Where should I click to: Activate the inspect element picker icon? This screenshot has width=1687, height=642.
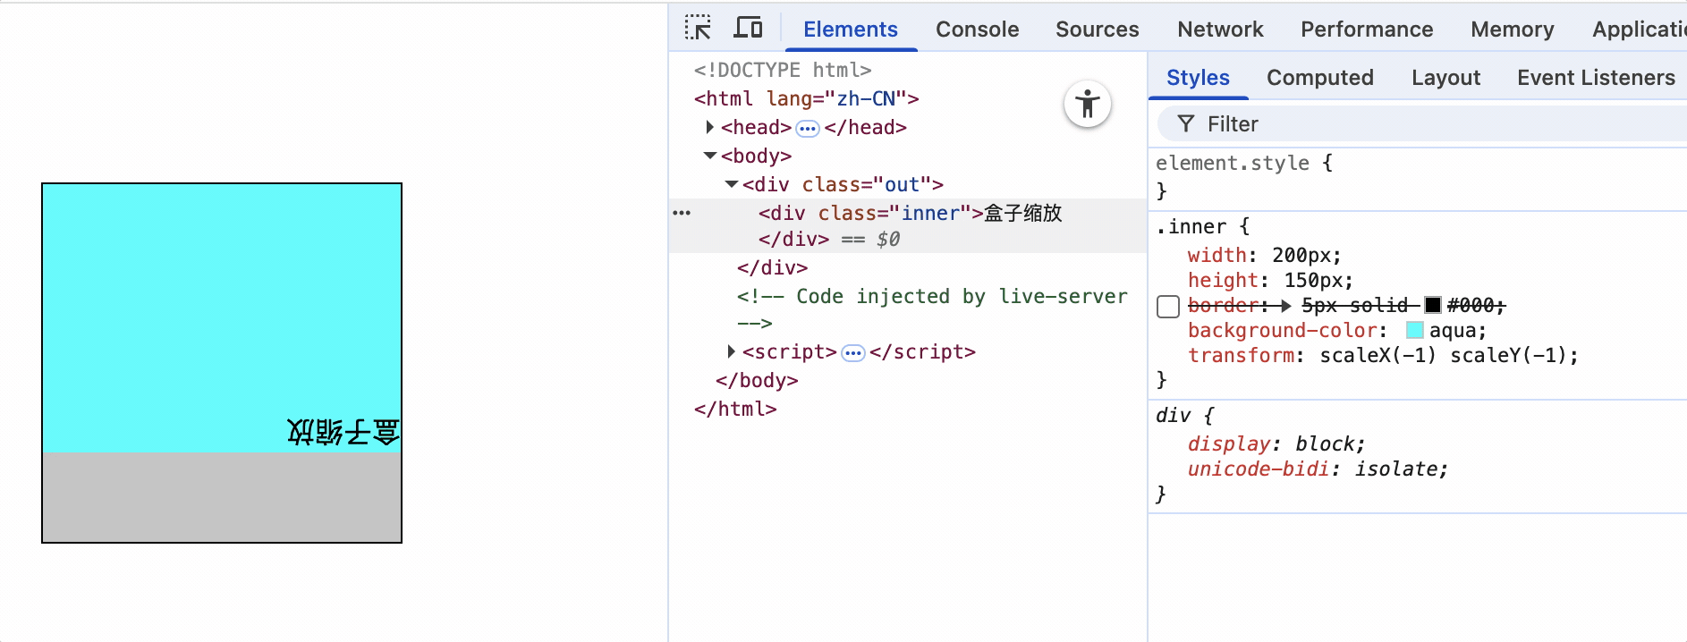click(698, 28)
